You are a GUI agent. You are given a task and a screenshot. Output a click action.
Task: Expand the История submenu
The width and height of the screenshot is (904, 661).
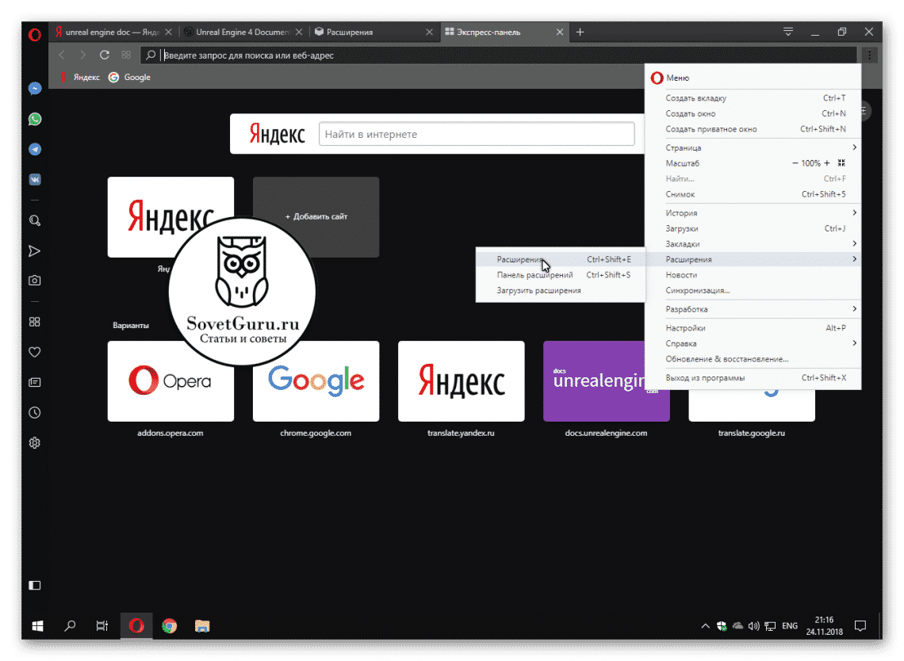753,212
